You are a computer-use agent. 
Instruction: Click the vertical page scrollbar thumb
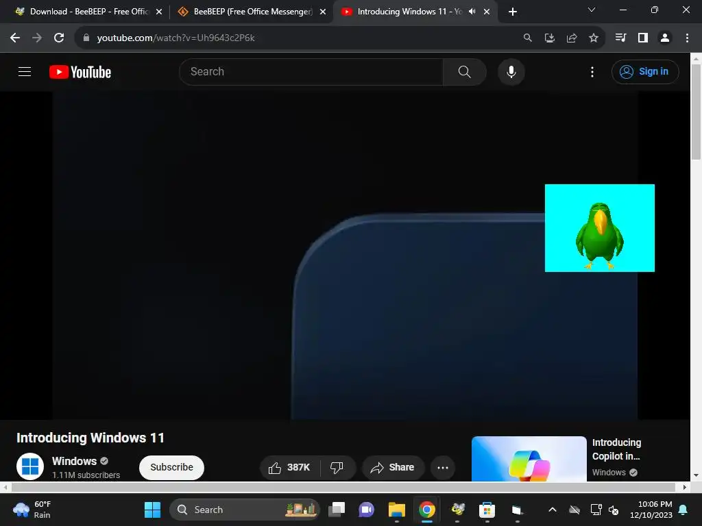(x=696, y=112)
